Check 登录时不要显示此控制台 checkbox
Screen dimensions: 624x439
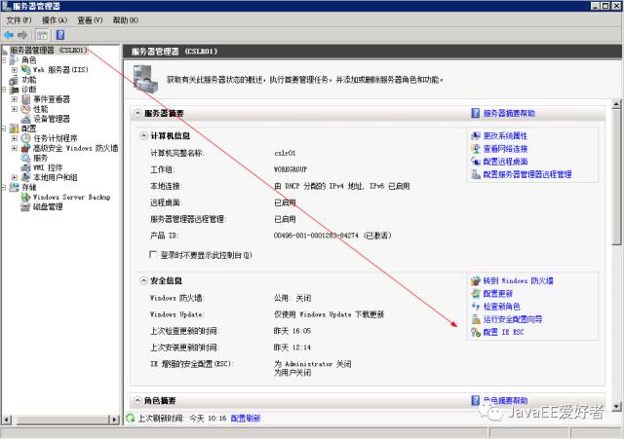153,254
